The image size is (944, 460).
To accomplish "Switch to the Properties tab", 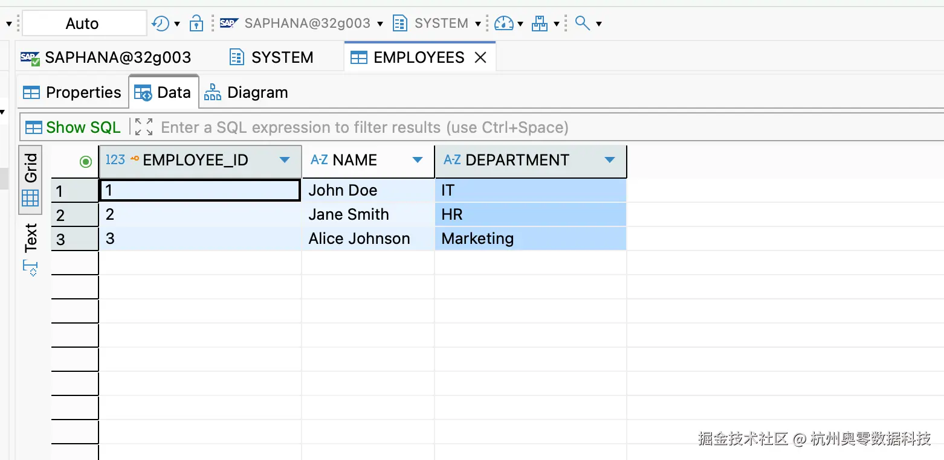I will click(x=72, y=92).
